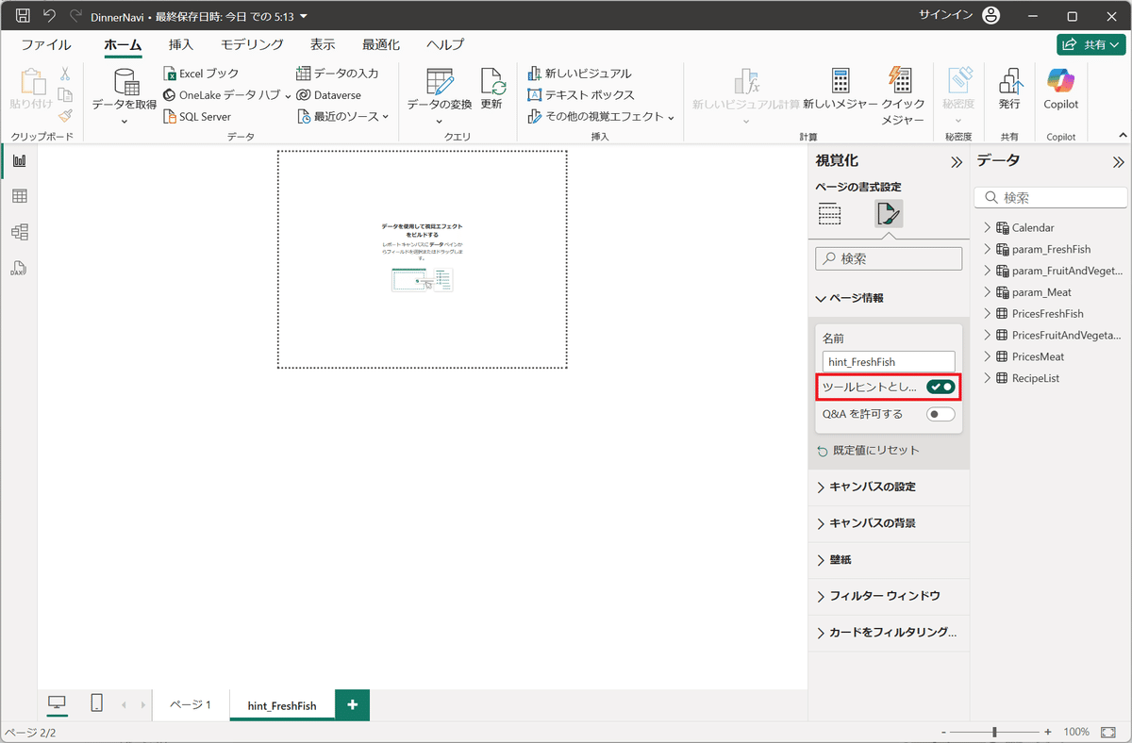
Task: Expand param_Meat table
Action: point(988,292)
